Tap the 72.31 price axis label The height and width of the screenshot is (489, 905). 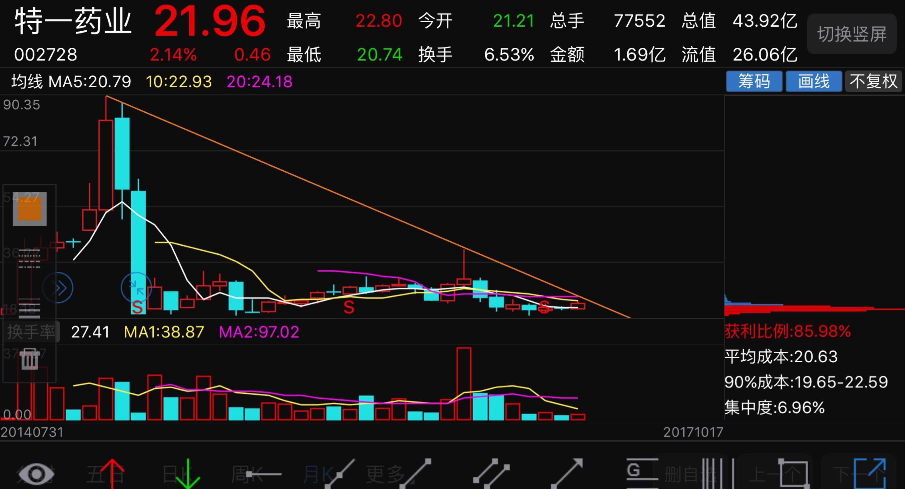tap(20, 141)
